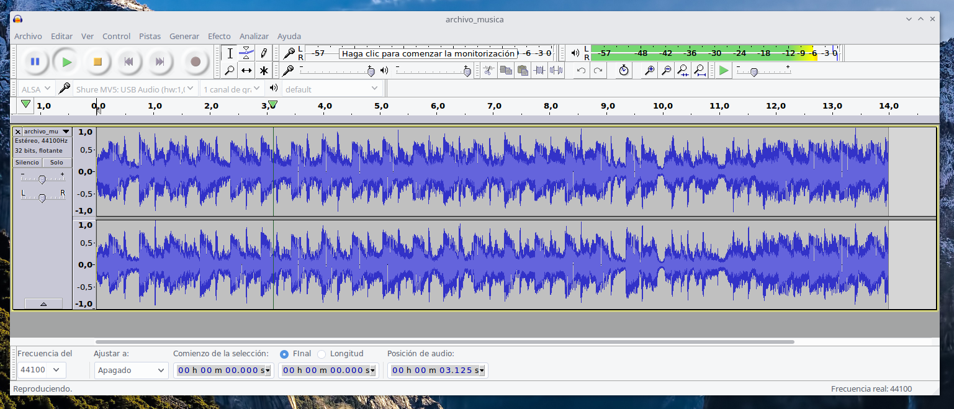954x409 pixels.
Task: Click the Record button
Action: 196,61
